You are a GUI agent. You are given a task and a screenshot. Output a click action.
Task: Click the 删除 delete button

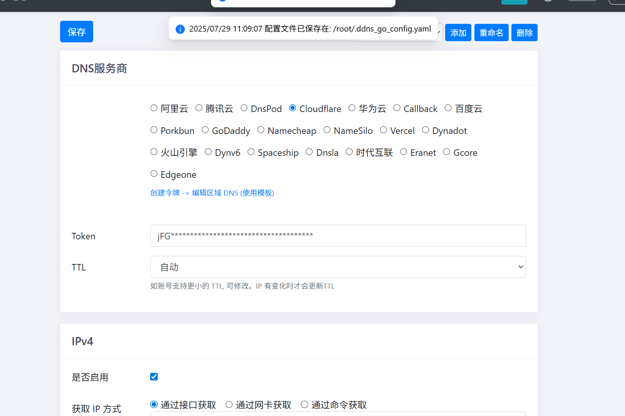(x=524, y=33)
